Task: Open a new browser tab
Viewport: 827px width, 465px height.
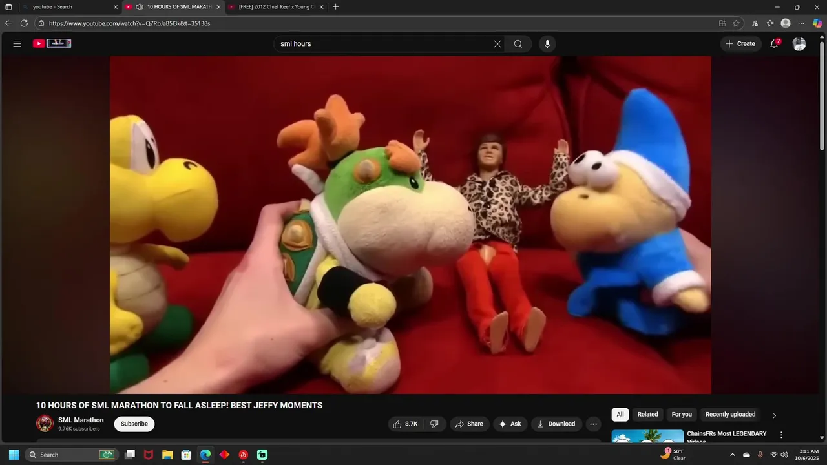Action: (x=335, y=7)
